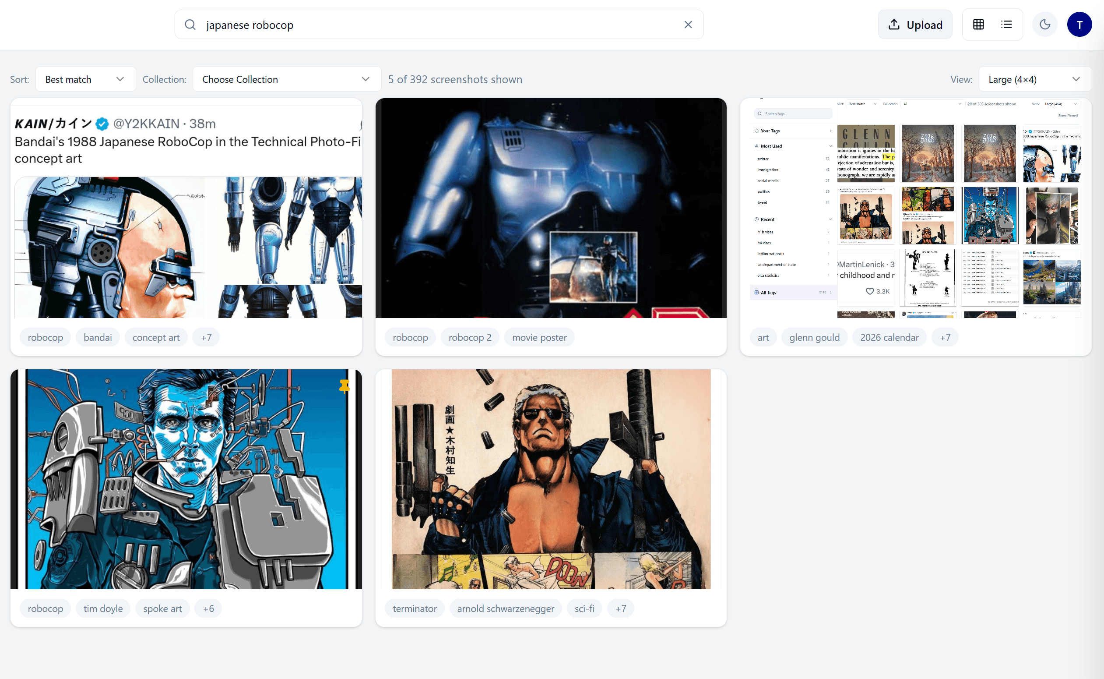The width and height of the screenshot is (1104, 679).
Task: Expand +7 tags on Bandai tweet card
Action: click(206, 337)
